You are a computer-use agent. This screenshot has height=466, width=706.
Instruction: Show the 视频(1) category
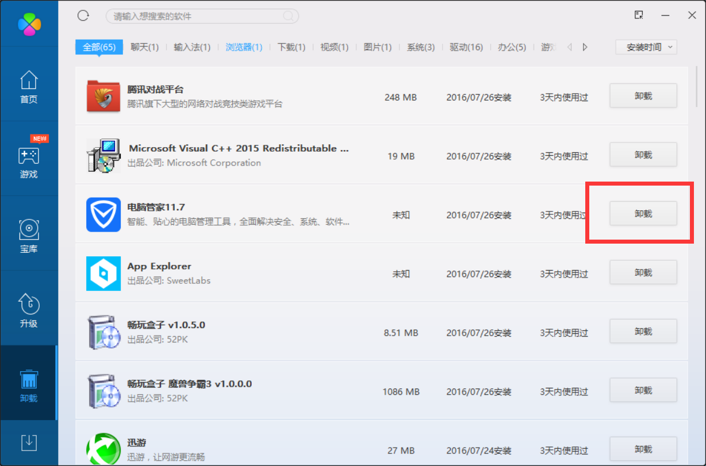coord(335,47)
